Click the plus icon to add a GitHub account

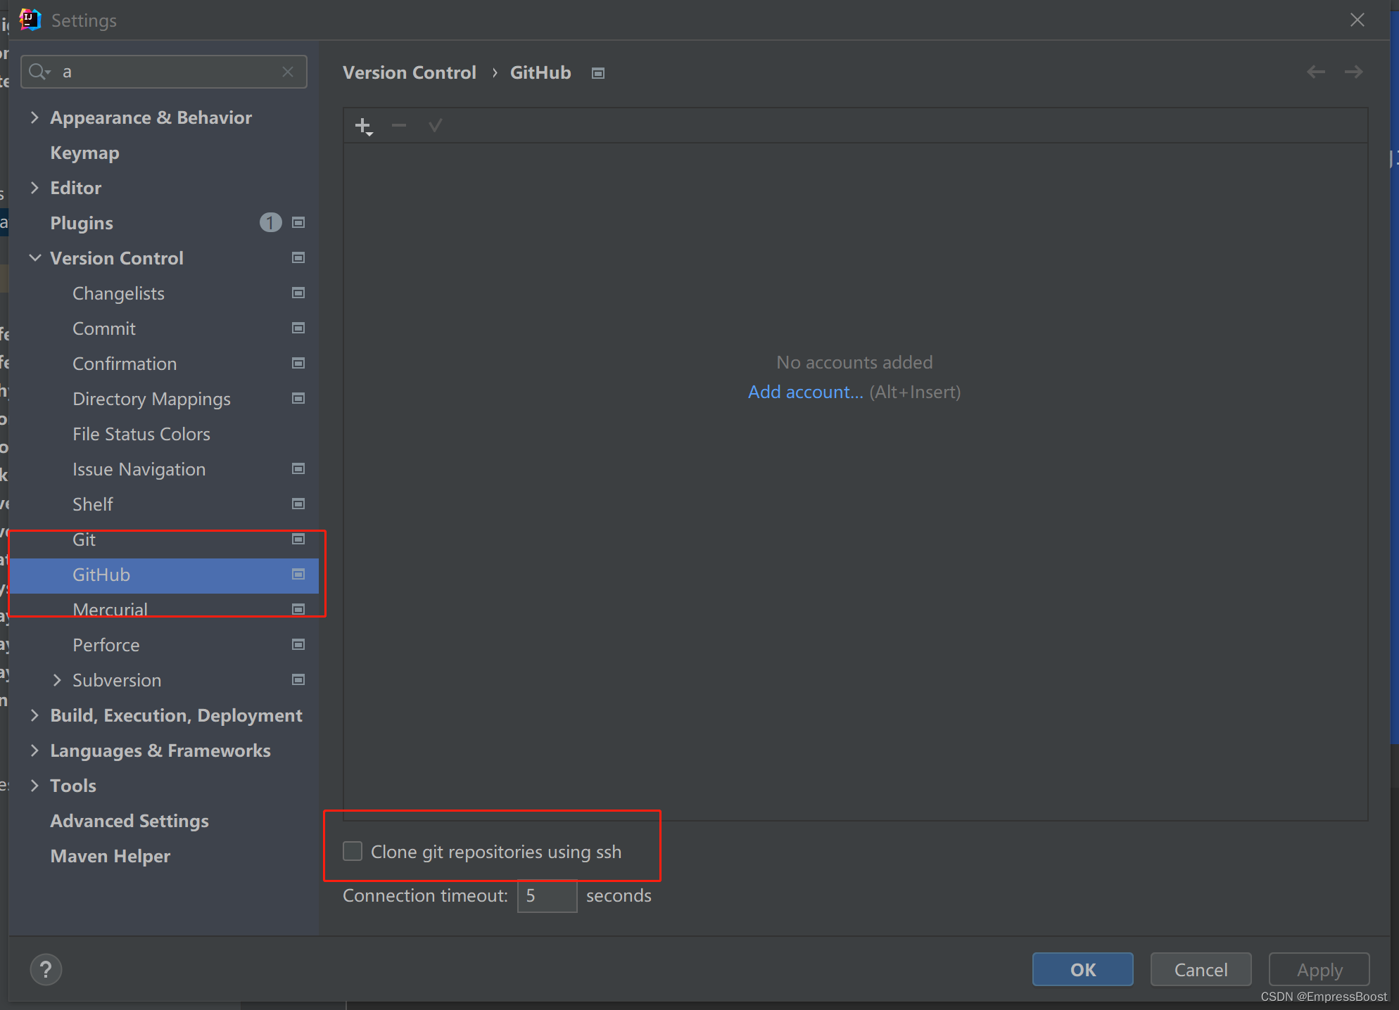(x=363, y=125)
